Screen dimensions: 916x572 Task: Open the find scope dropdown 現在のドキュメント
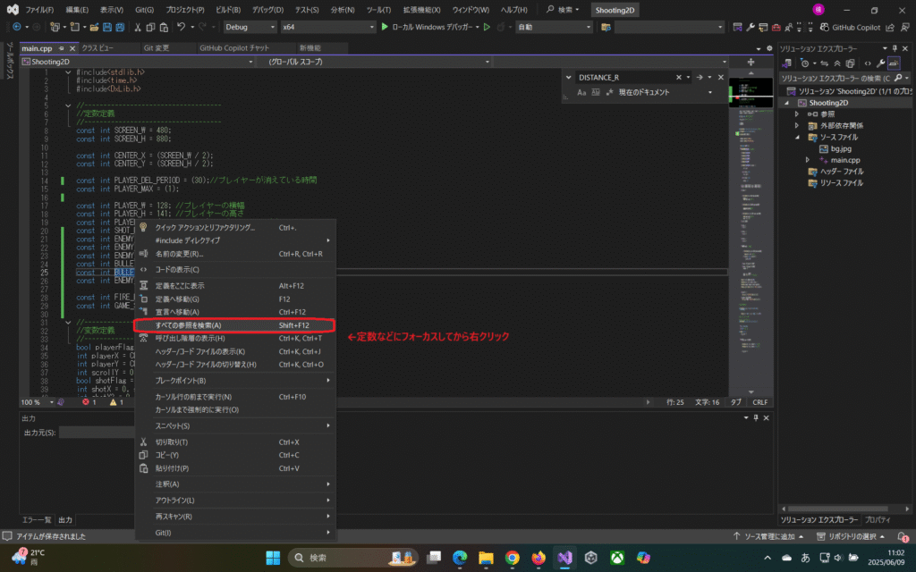pos(666,92)
